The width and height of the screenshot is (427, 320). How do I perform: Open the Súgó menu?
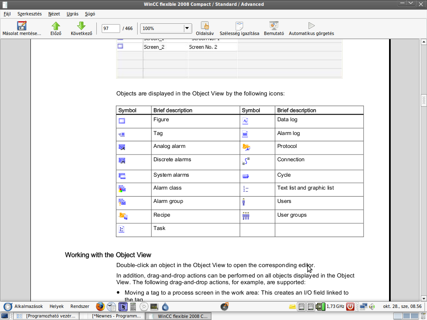click(x=90, y=14)
